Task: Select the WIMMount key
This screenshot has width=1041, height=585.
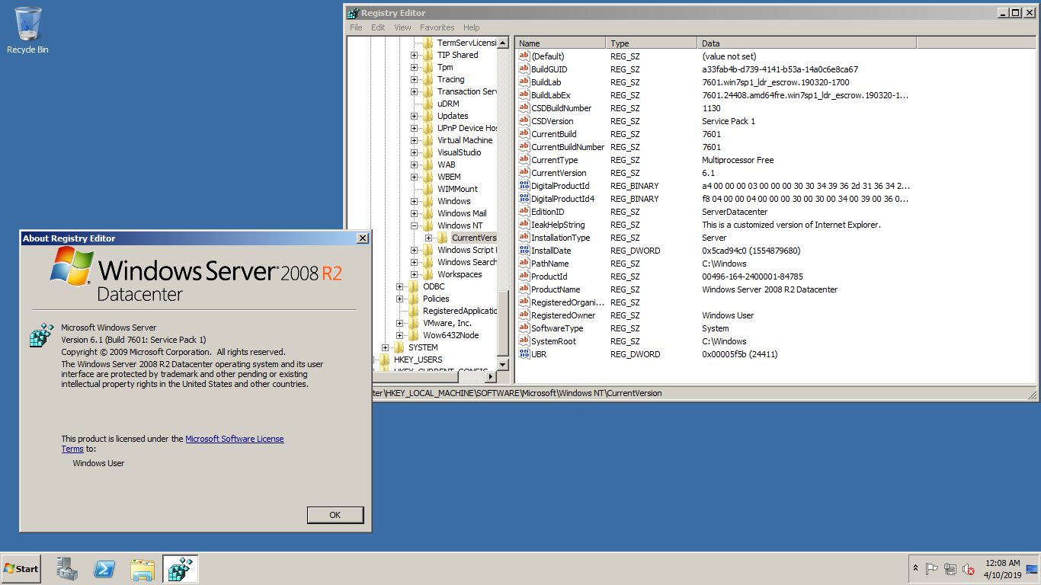Action: (458, 189)
